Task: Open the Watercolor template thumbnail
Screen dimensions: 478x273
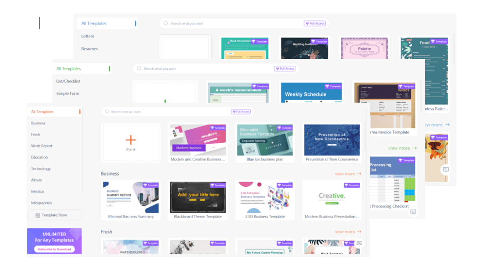Action: tap(131, 246)
